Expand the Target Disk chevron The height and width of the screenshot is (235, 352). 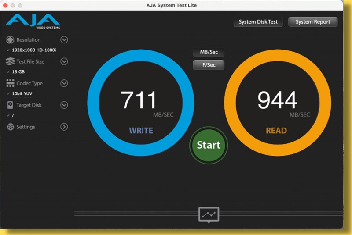tap(64, 105)
